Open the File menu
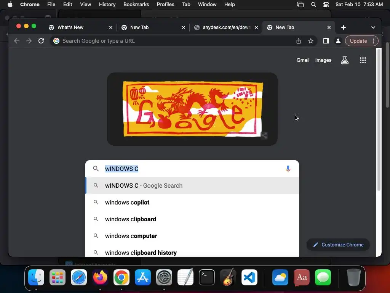 click(x=51, y=5)
